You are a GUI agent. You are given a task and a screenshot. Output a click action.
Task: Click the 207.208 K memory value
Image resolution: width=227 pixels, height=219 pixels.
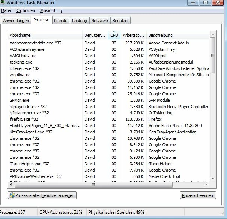[134, 43]
